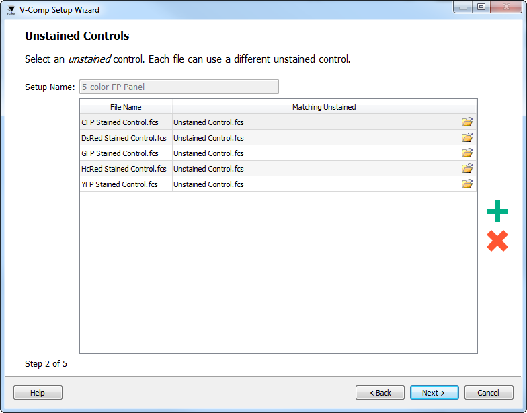Select the GFP Stained Control.fcs file entry
The height and width of the screenshot is (413, 527).
pyautogui.click(x=120, y=153)
